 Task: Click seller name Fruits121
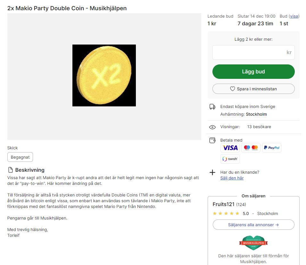click(224, 204)
